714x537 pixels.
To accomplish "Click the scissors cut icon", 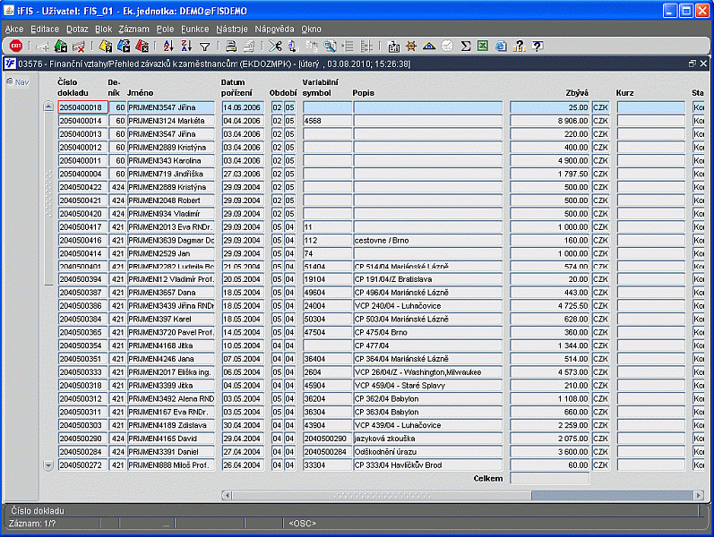I will 275,46.
